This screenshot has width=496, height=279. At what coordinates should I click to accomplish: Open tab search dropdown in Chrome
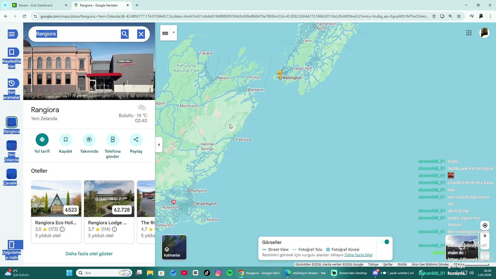tap(5, 5)
